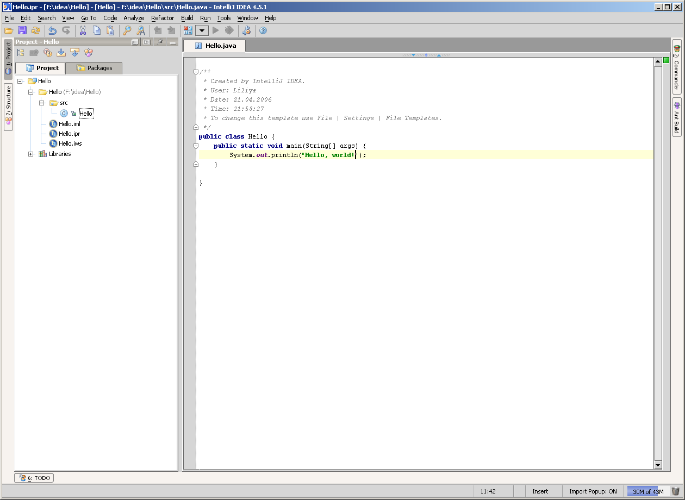Toggle the pin icon of the Project panel

point(160,42)
